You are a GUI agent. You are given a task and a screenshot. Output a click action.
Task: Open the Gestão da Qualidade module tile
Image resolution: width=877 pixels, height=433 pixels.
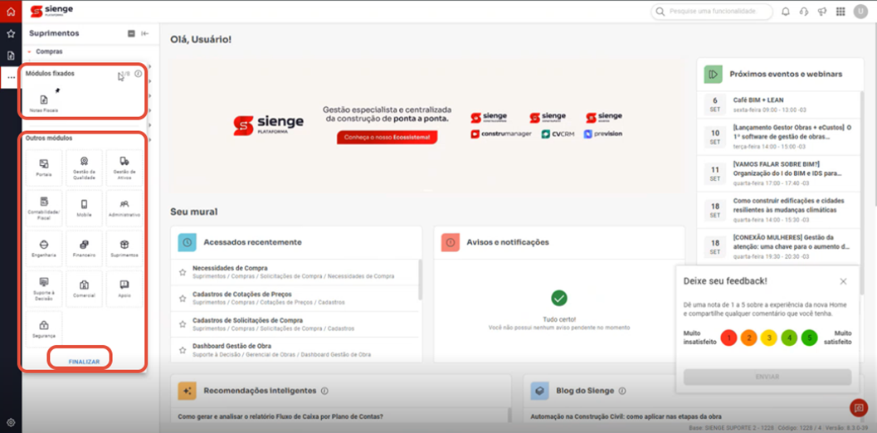pos(84,168)
